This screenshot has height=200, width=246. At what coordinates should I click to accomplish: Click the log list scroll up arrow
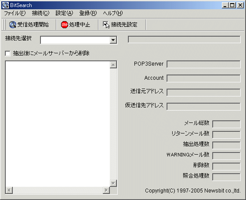coord(113,65)
